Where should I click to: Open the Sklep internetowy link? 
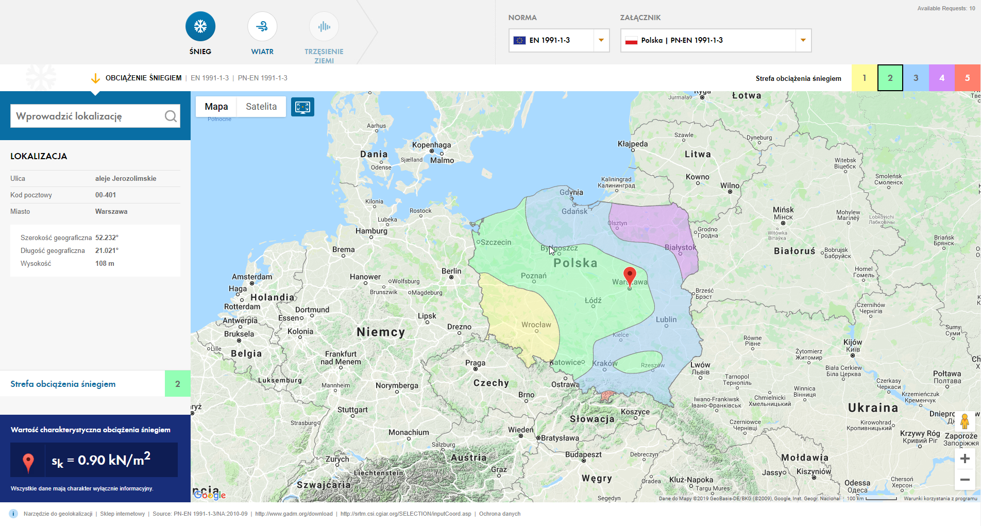pyautogui.click(x=123, y=514)
